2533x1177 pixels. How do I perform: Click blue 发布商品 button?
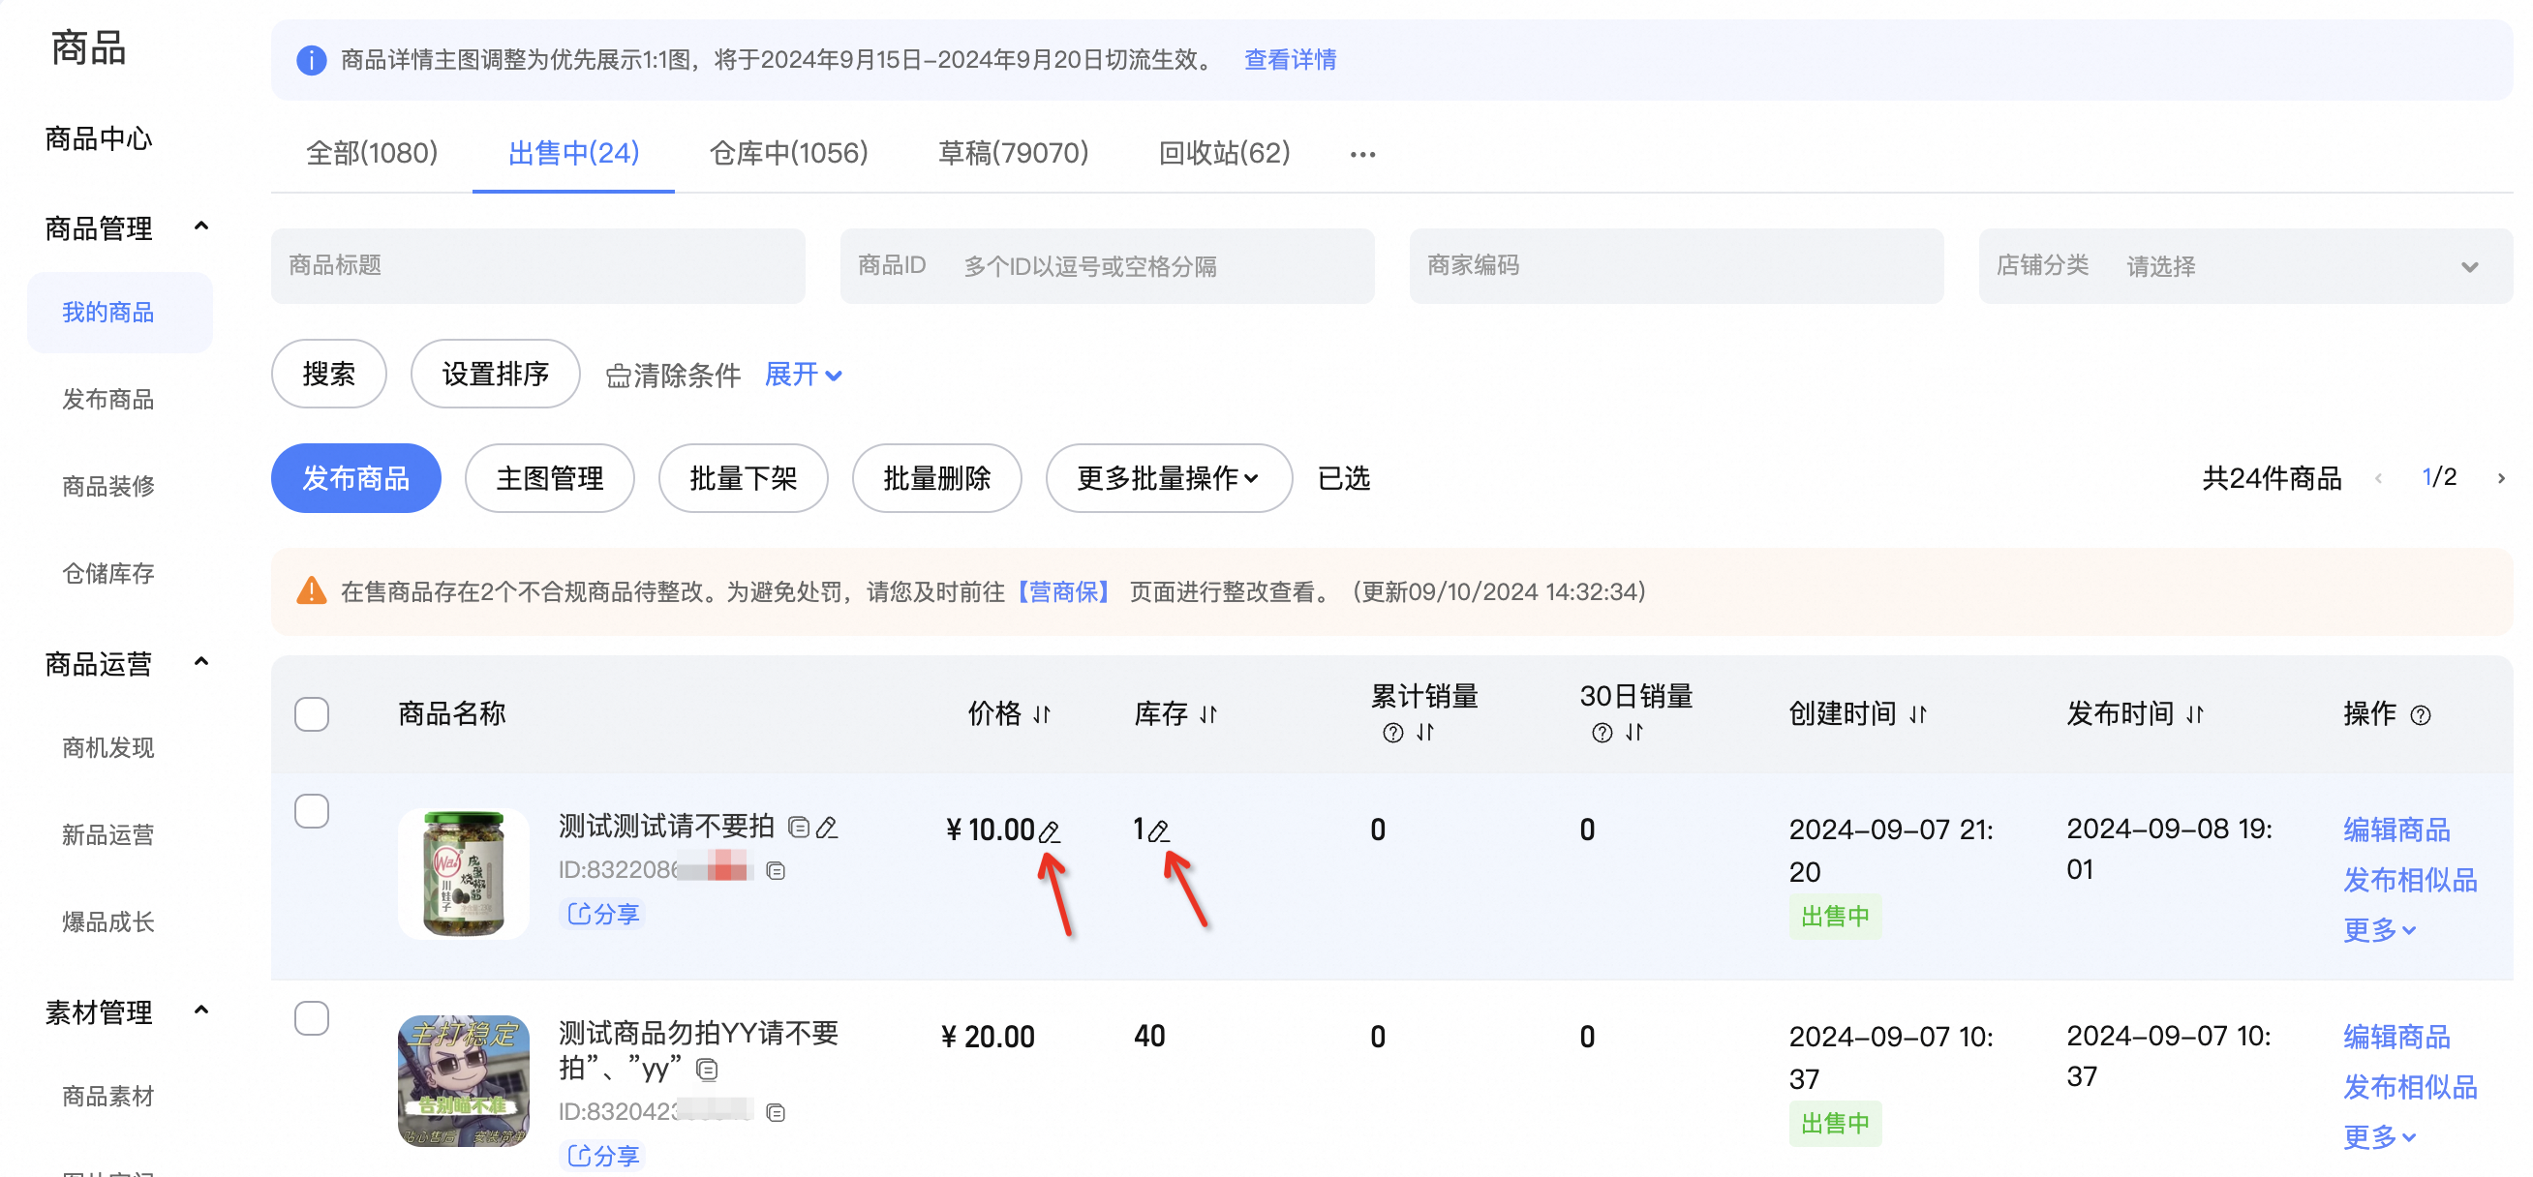click(356, 479)
